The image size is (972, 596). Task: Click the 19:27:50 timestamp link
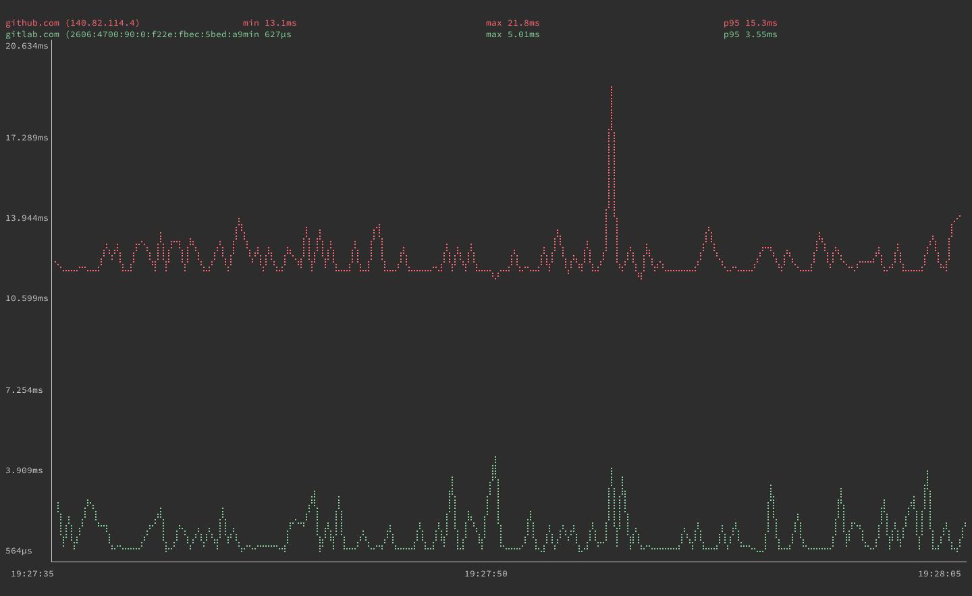485,574
